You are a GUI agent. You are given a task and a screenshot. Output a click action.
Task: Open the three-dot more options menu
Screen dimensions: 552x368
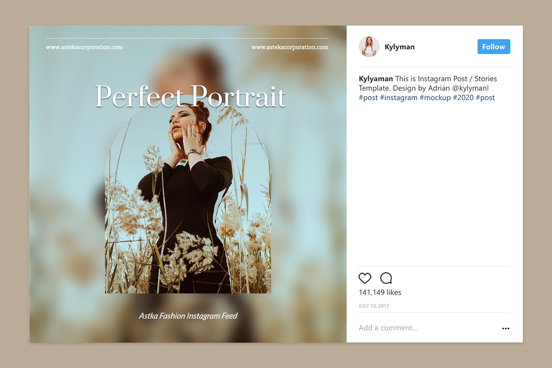pyautogui.click(x=506, y=328)
